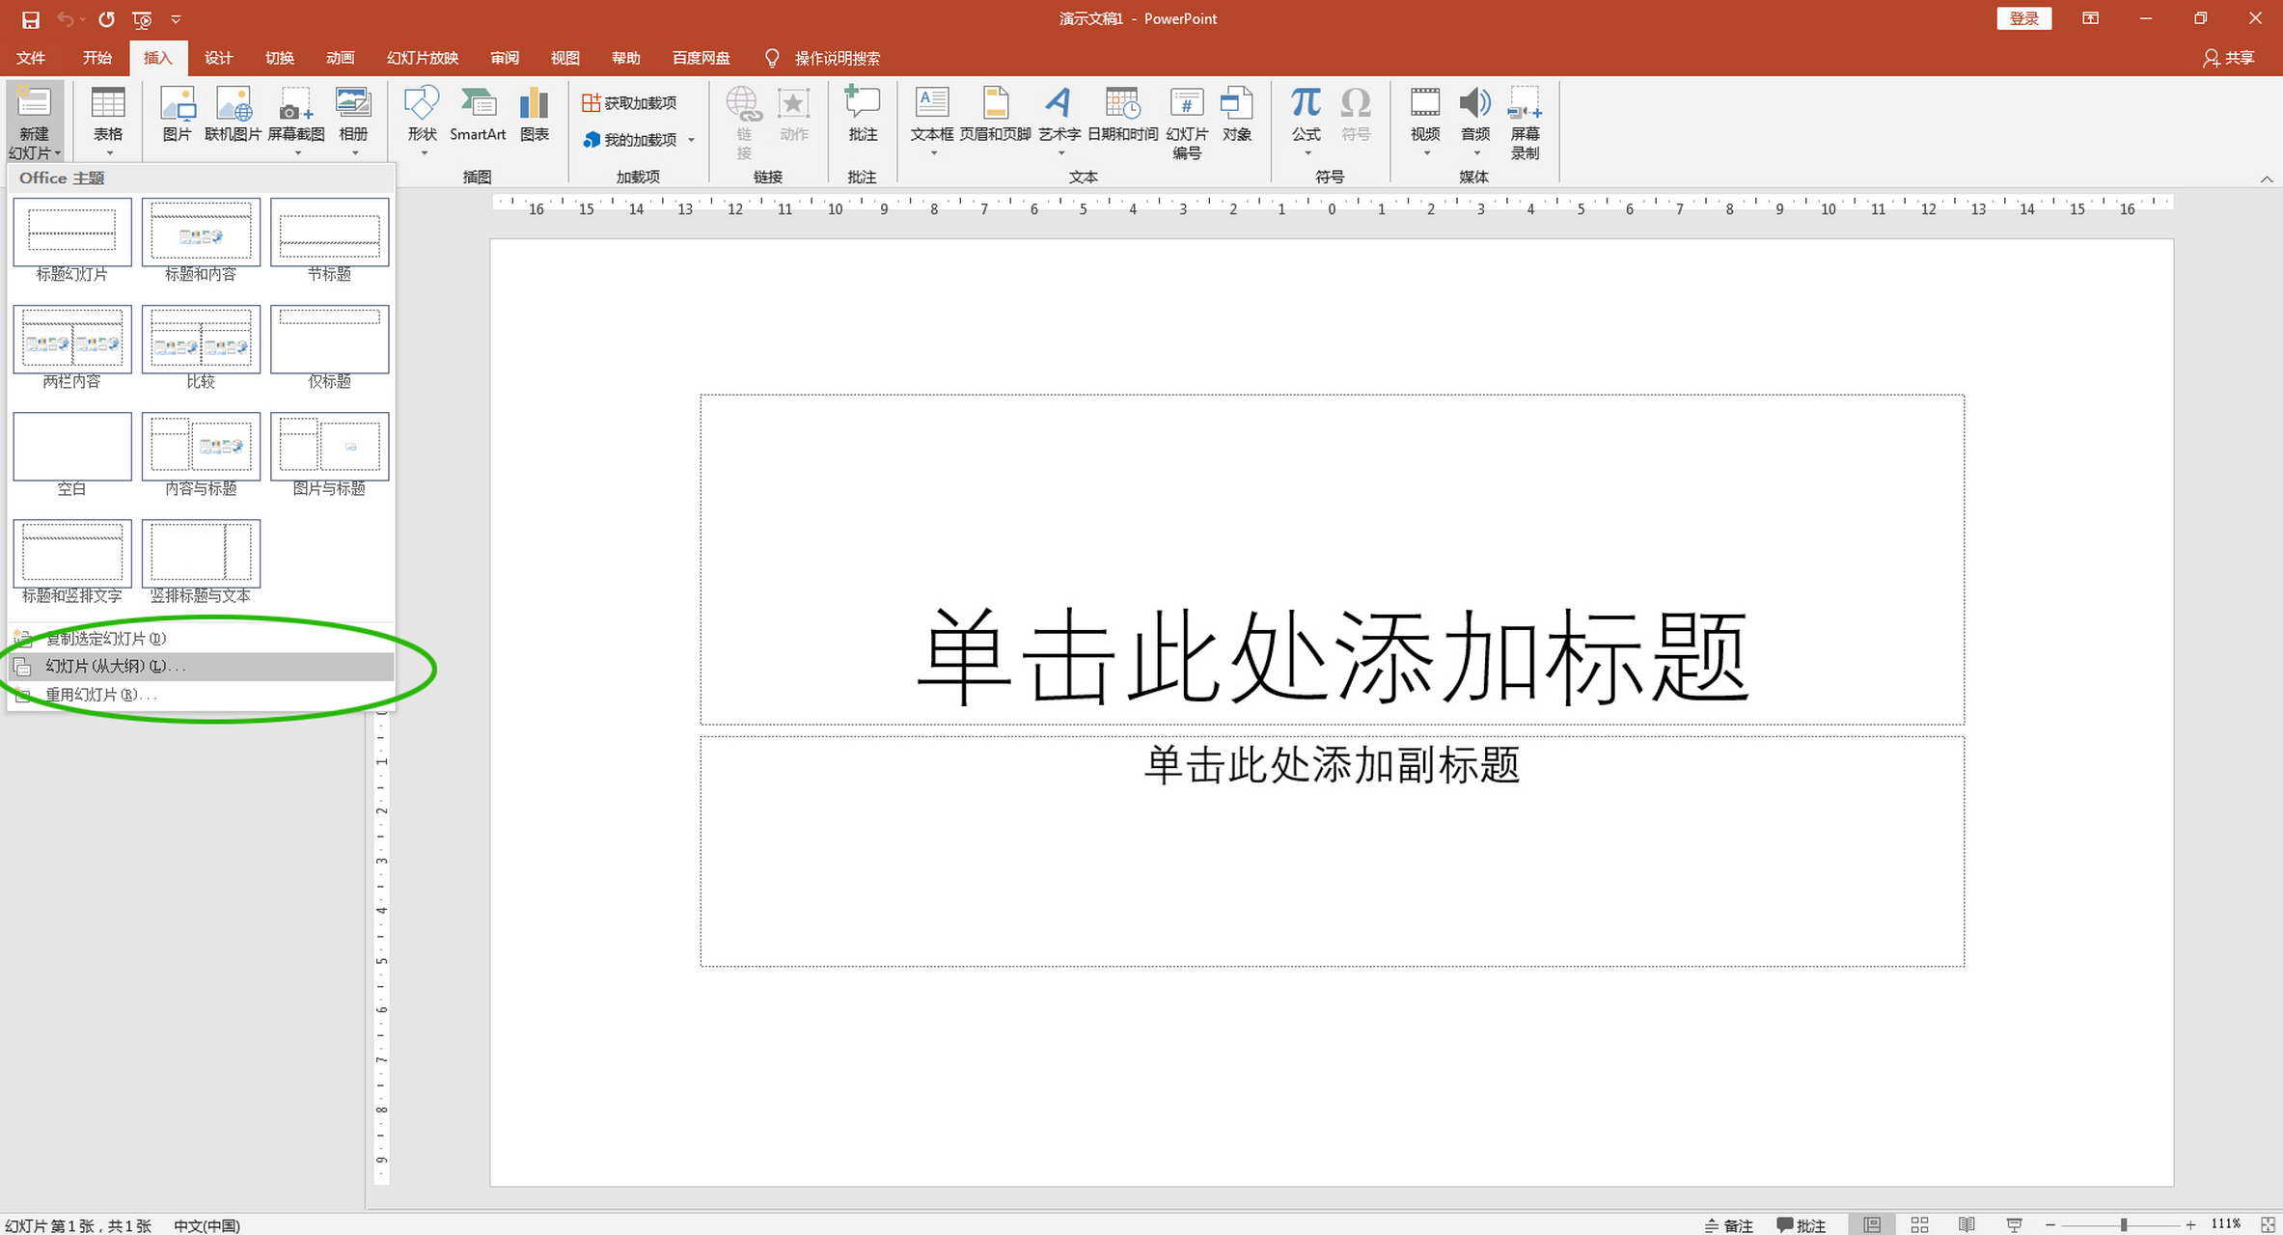Image resolution: width=2283 pixels, height=1235 pixels.
Task: Switch to the 设计 ribbon tab
Action: [218, 57]
